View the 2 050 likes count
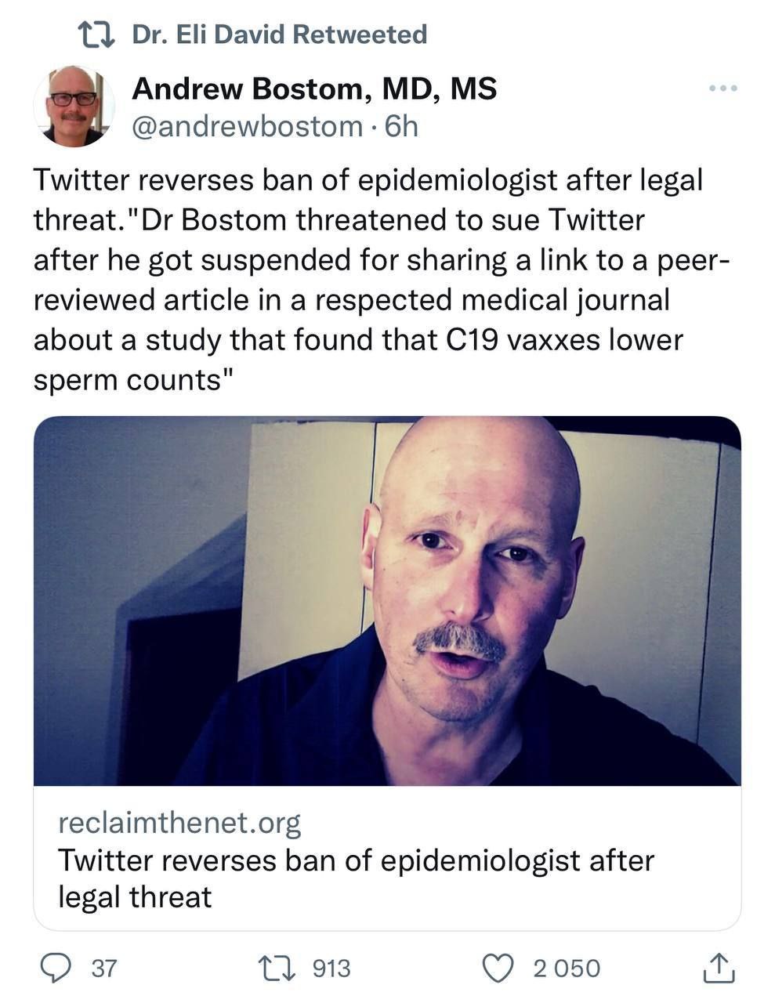This screenshot has height=1003, width=775. tap(567, 969)
